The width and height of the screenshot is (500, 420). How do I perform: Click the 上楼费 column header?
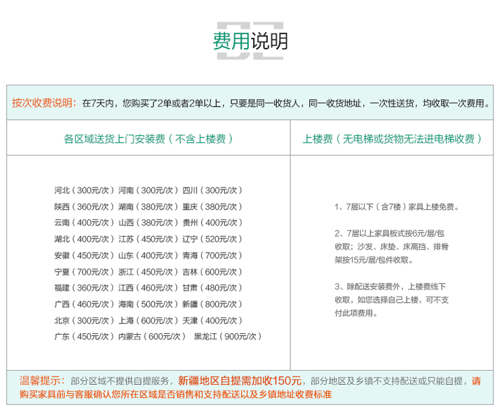[393, 139]
